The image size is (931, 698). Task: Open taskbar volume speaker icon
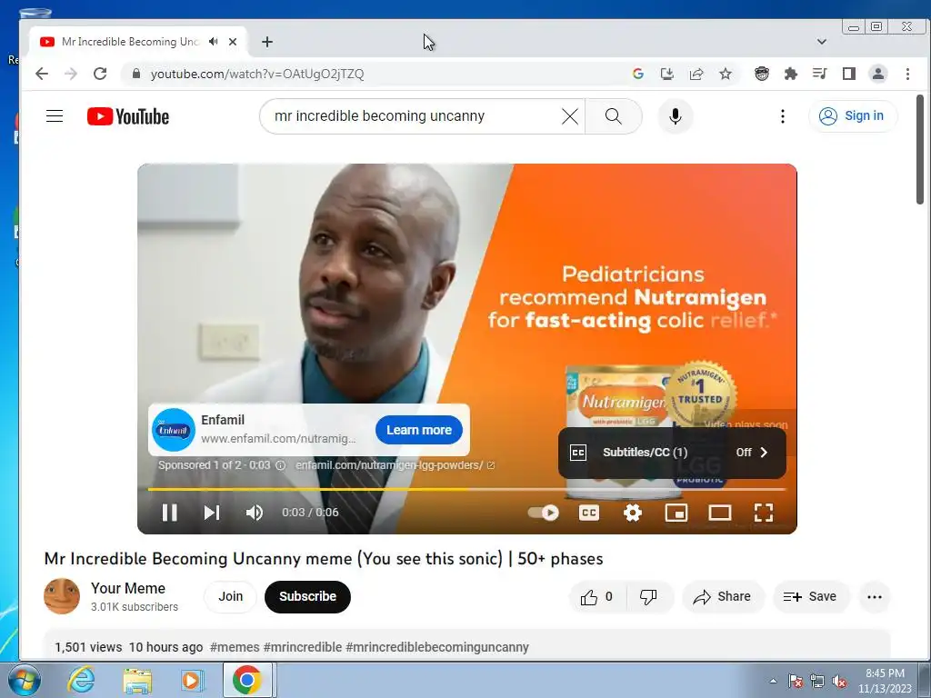point(839,682)
